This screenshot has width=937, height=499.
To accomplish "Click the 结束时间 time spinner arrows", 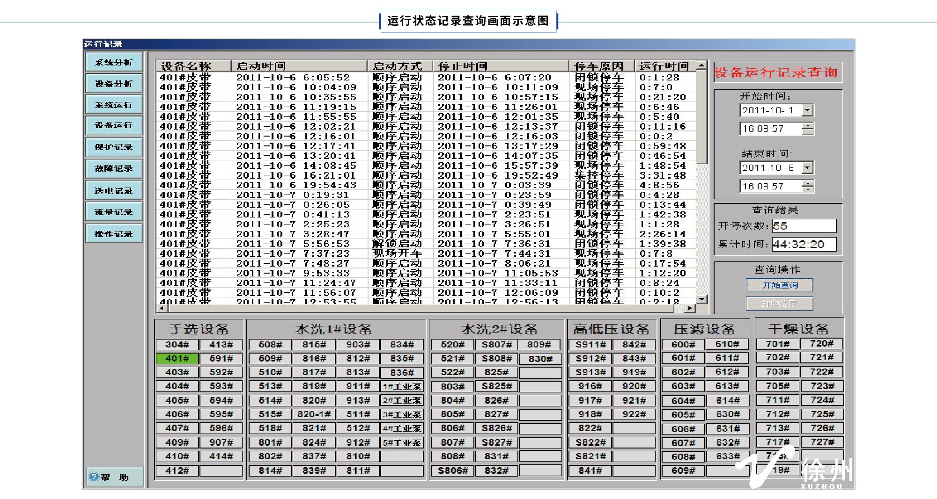I will pos(808,186).
